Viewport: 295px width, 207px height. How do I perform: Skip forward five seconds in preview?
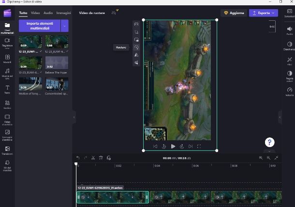pos(182,146)
